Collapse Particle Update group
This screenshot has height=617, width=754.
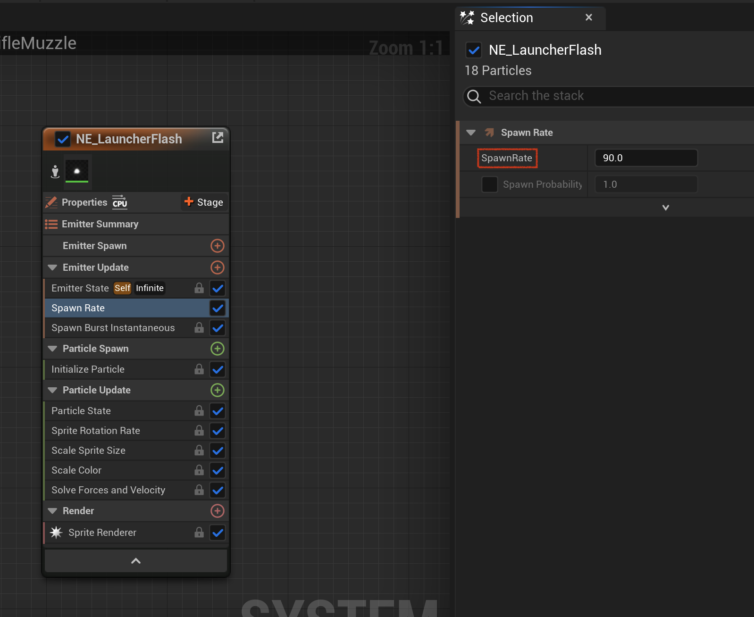[52, 390]
